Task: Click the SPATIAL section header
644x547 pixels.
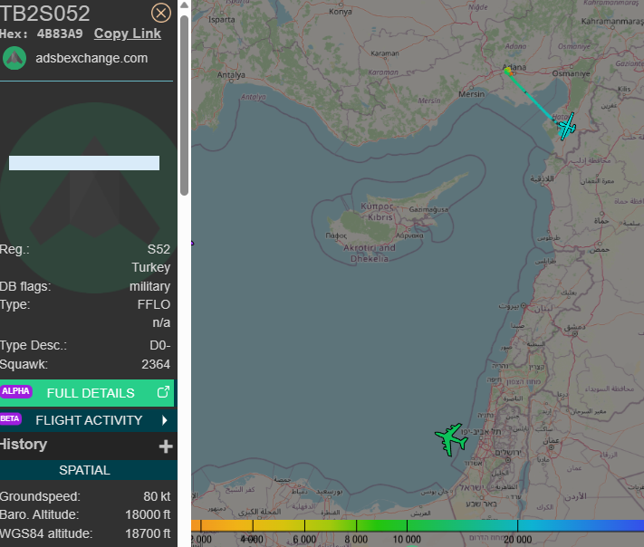Action: pos(88,470)
